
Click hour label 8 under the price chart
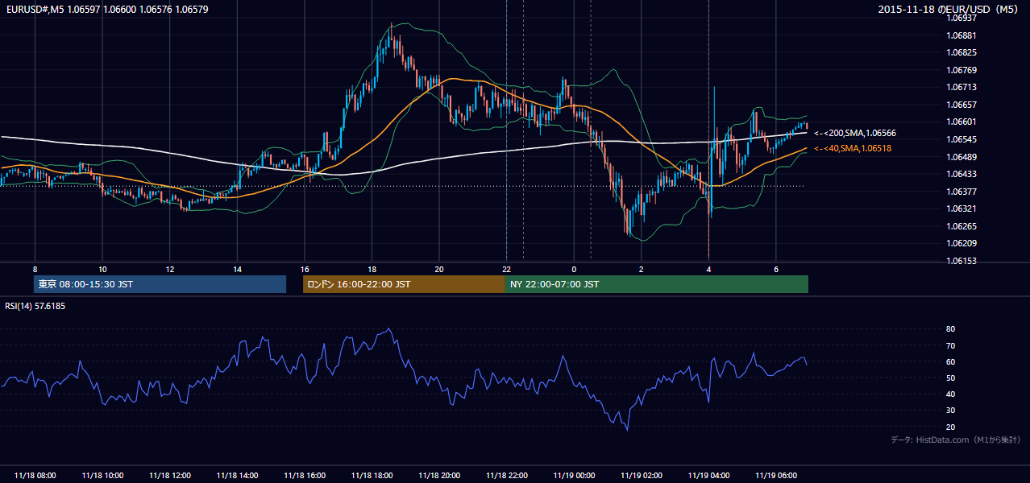[x=35, y=269]
